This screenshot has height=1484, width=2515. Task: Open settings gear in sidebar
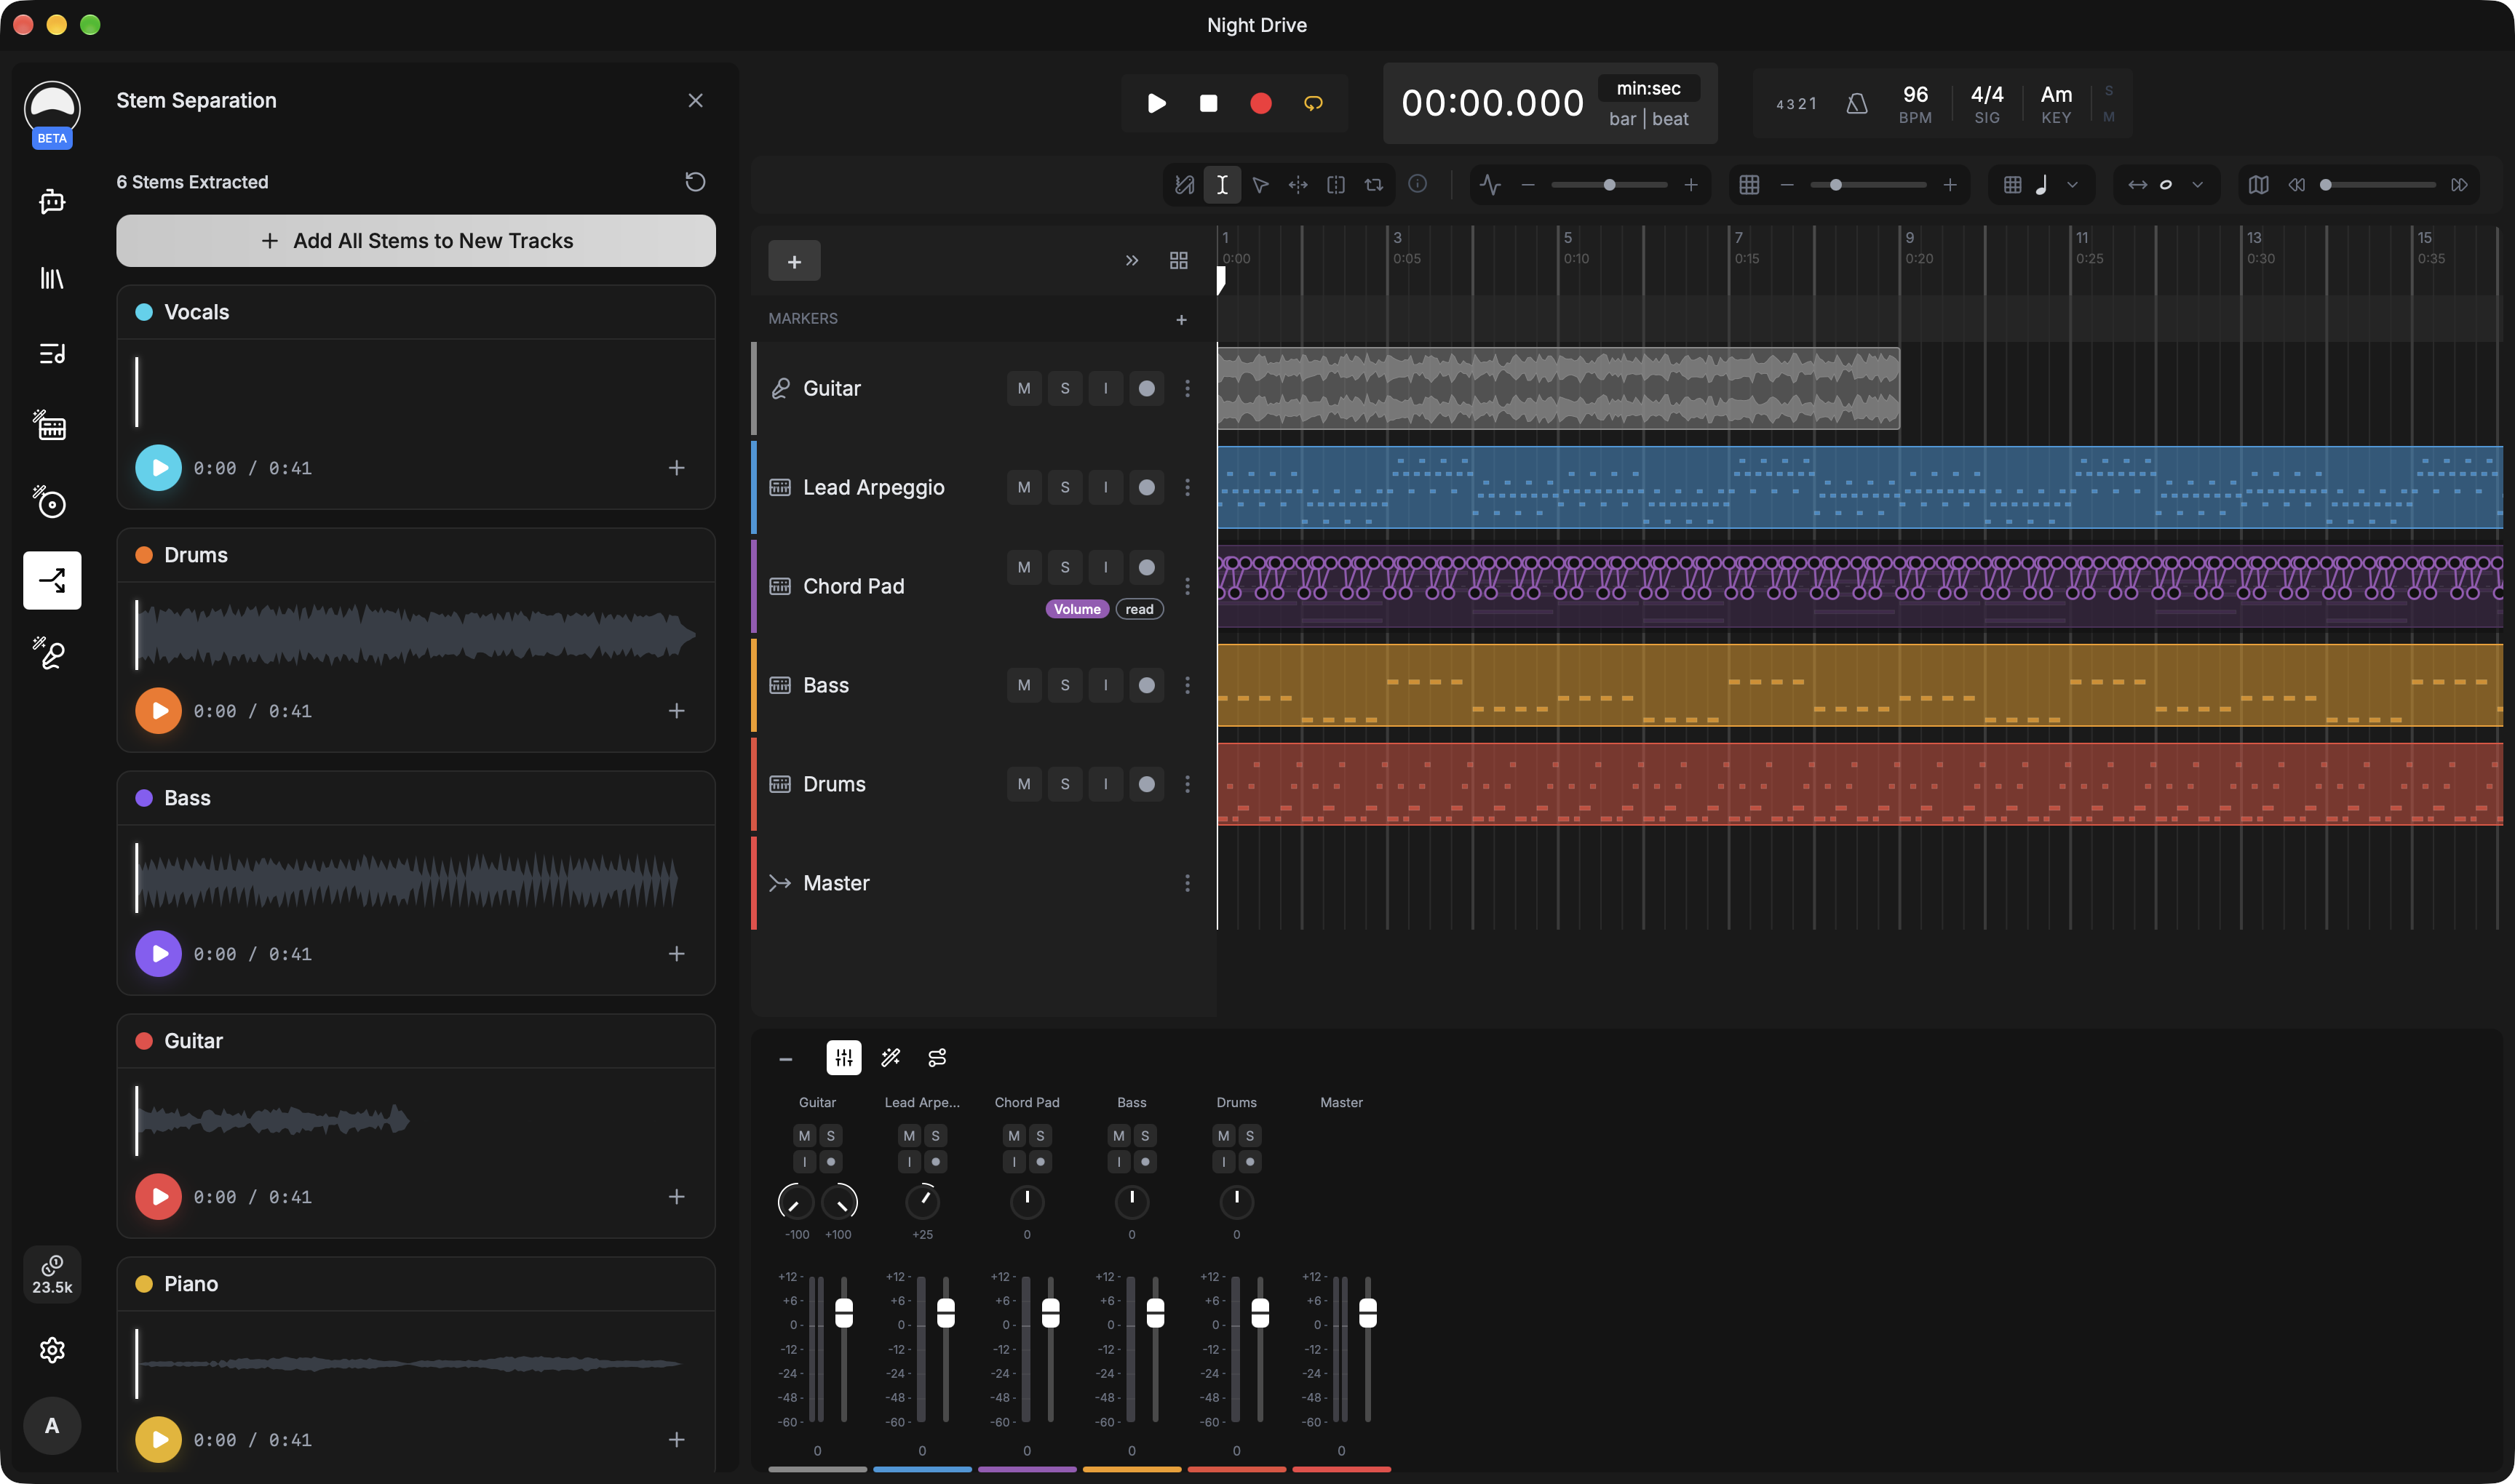pyautogui.click(x=52, y=1350)
